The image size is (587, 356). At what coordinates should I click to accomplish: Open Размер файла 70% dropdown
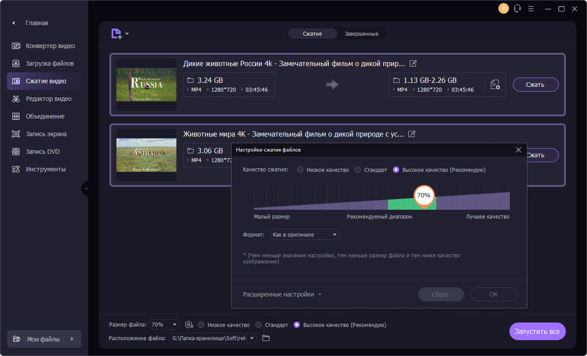click(164, 325)
